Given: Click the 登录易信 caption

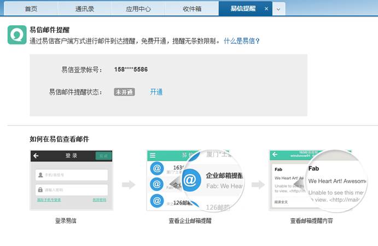Looking at the screenshot, I should [66, 221].
